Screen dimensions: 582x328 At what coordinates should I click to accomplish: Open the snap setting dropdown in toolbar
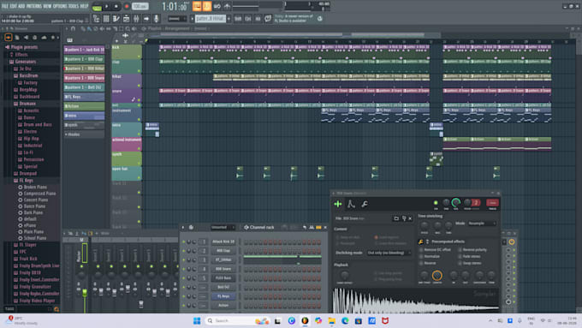(x=177, y=19)
